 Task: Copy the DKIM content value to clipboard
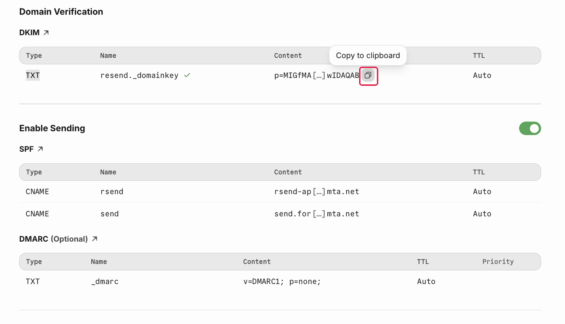pos(368,75)
